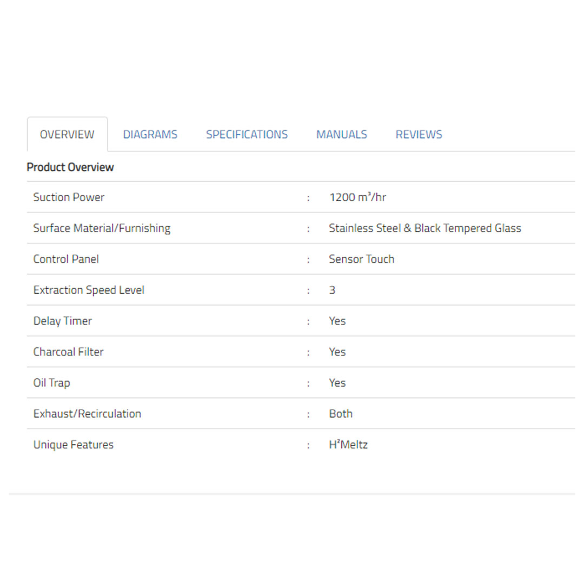Open the SPECIFICATIONS tab

[247, 135]
